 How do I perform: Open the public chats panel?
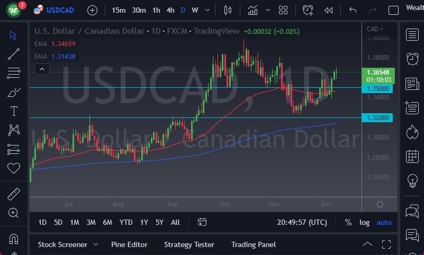pyautogui.click(x=412, y=211)
